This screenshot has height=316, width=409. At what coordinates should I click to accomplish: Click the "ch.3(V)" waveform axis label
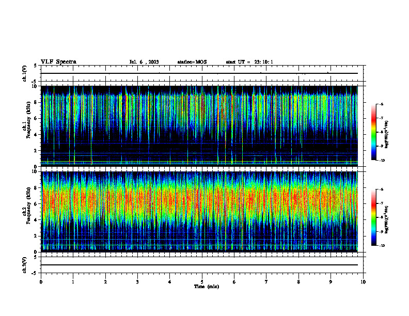(25, 265)
